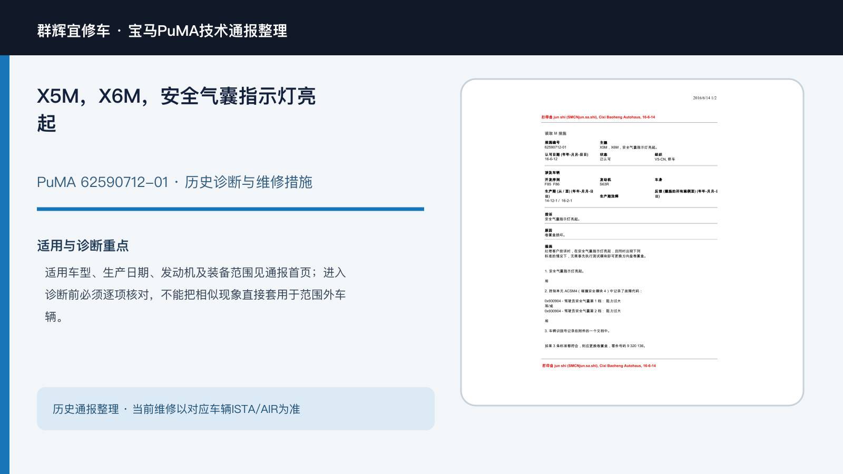Click the date 2016/6/14 1/2 in the document

tap(704, 98)
